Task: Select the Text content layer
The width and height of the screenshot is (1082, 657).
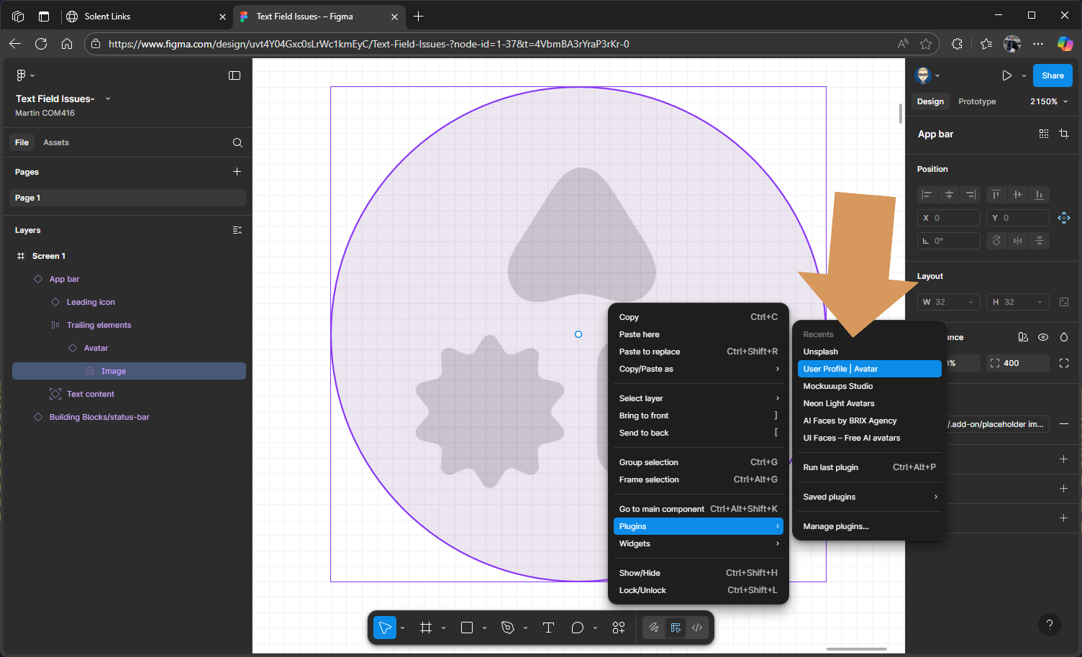Action: (91, 394)
